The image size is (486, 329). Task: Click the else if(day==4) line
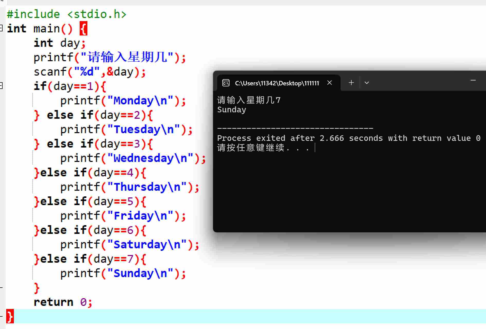[x=90, y=172]
